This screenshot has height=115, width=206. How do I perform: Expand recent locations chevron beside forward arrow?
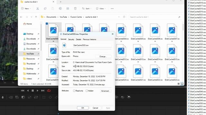(32, 17)
